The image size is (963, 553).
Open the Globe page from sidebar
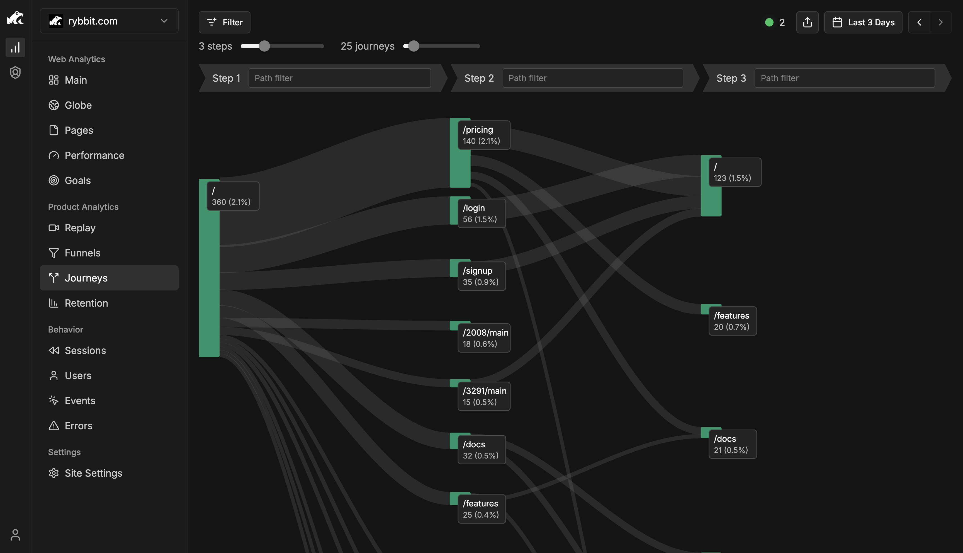78,105
